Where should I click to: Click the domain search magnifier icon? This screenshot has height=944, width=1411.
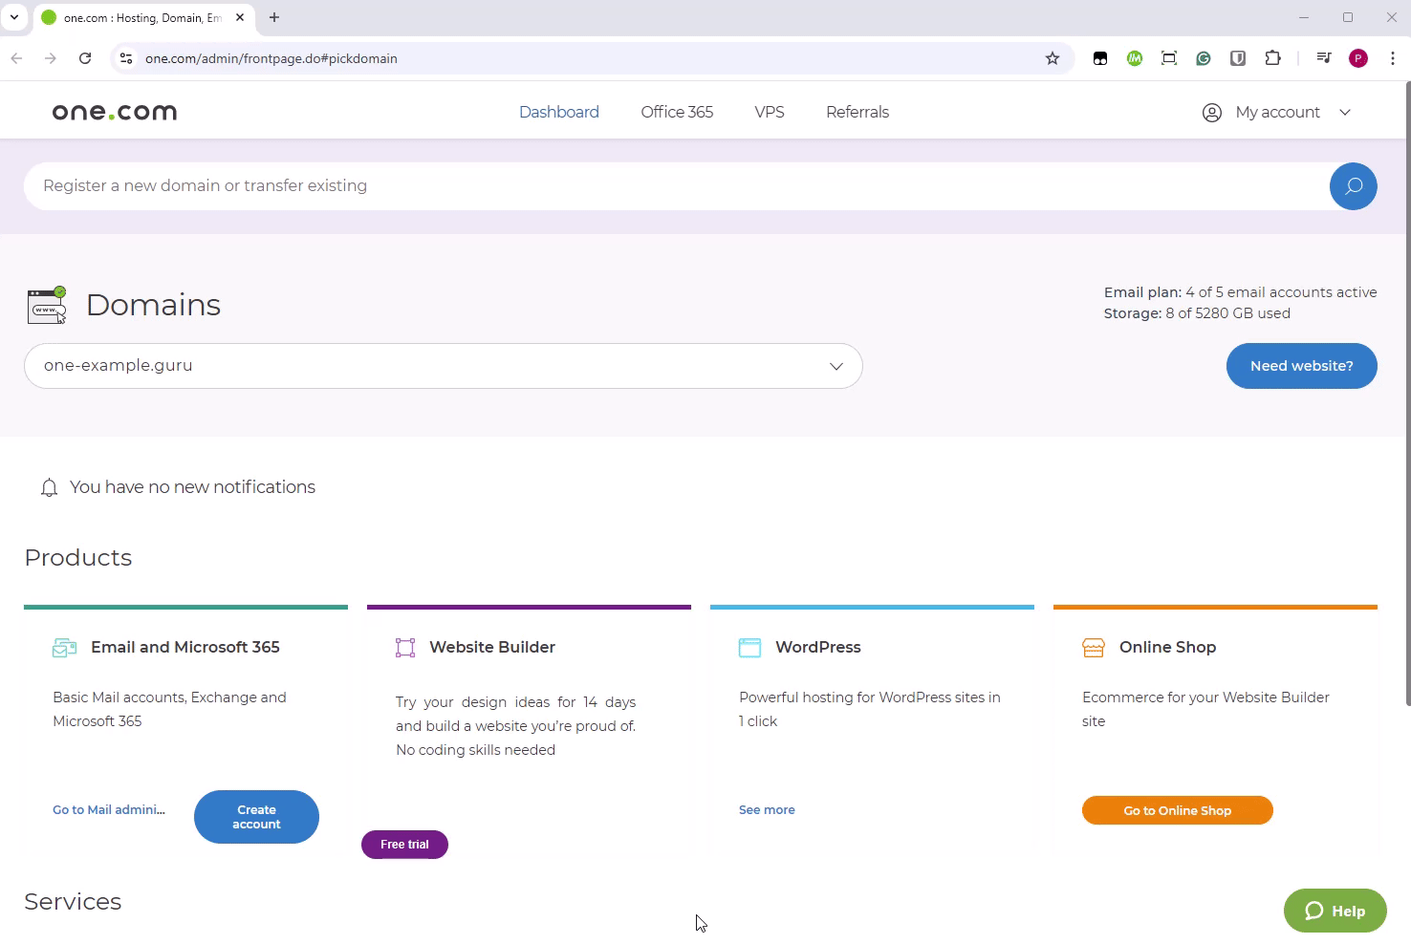pyautogui.click(x=1353, y=185)
